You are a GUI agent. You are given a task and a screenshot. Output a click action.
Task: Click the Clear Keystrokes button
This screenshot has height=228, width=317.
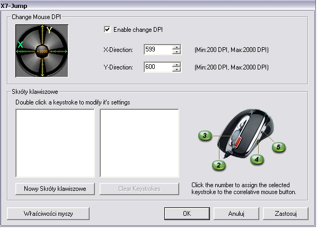point(139,189)
